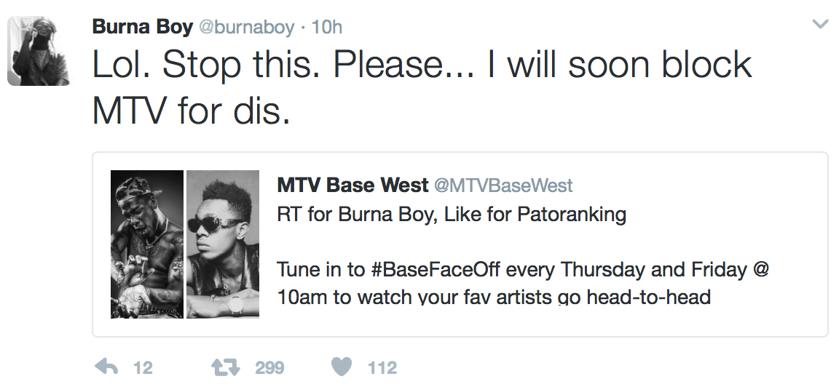Click the @burnaboy handle
This screenshot has height=387, width=839.
pos(247,28)
